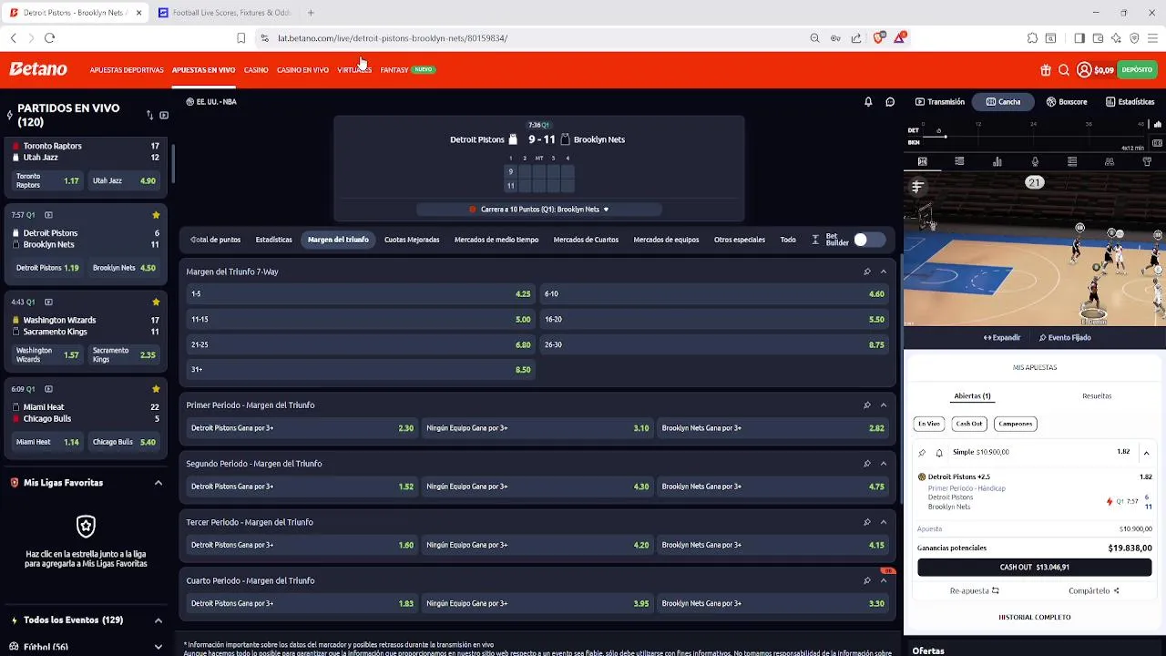
Task: Click the live match court animation
Action: click(x=1035, y=251)
